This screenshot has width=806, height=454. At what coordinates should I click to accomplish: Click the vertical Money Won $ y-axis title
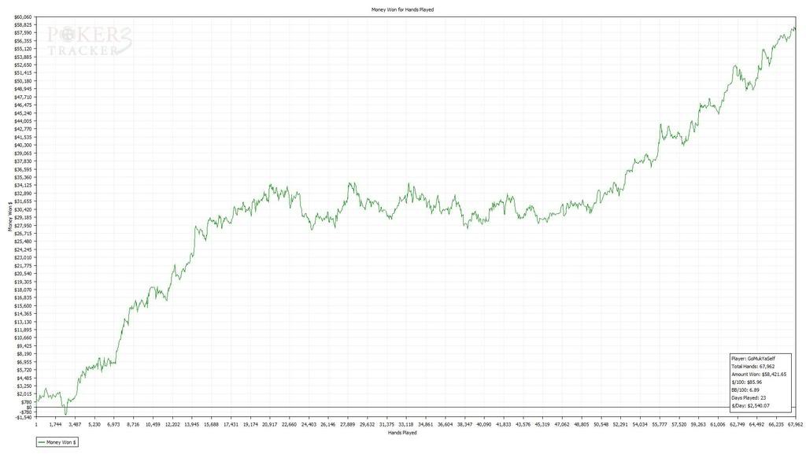click(x=10, y=216)
